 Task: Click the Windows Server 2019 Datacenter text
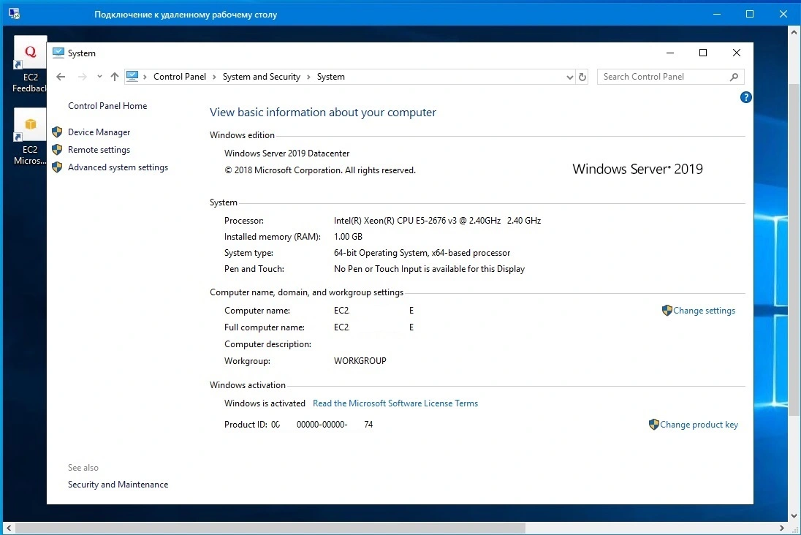pos(286,153)
